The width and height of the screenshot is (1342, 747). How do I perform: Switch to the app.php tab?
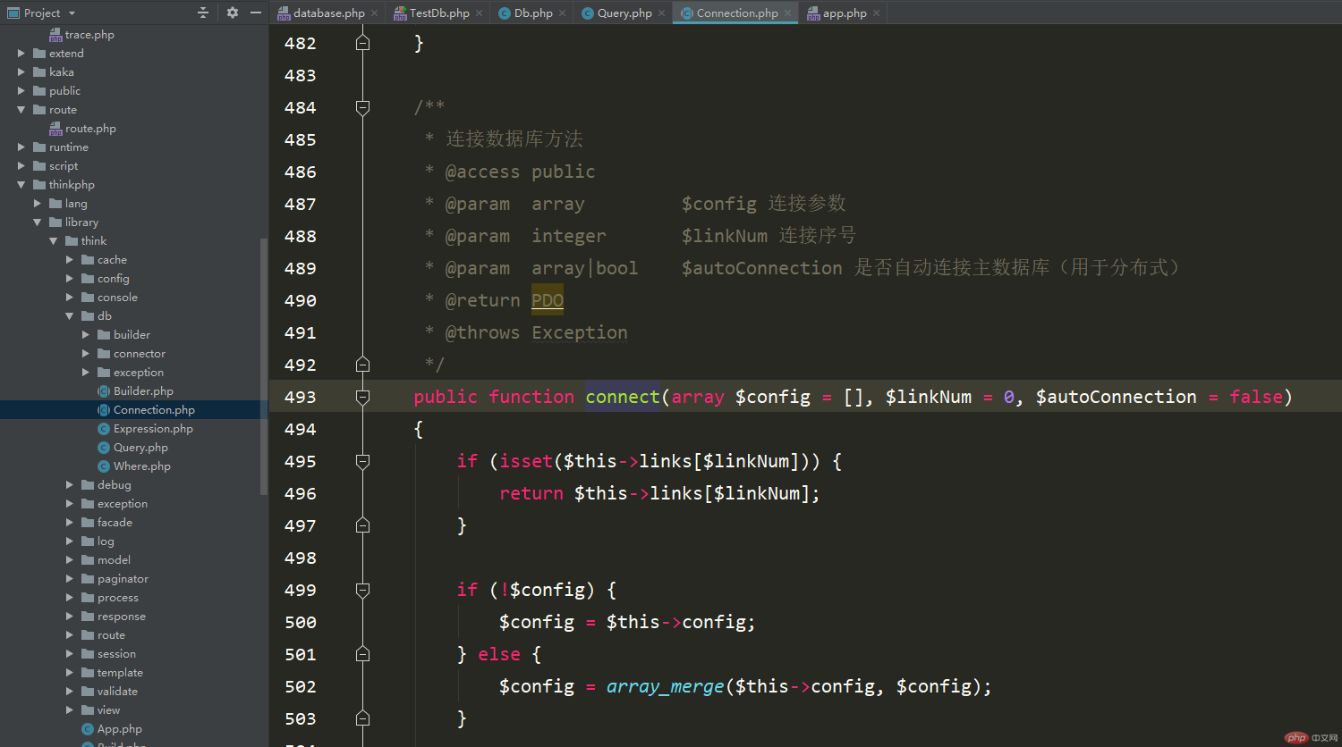point(845,13)
